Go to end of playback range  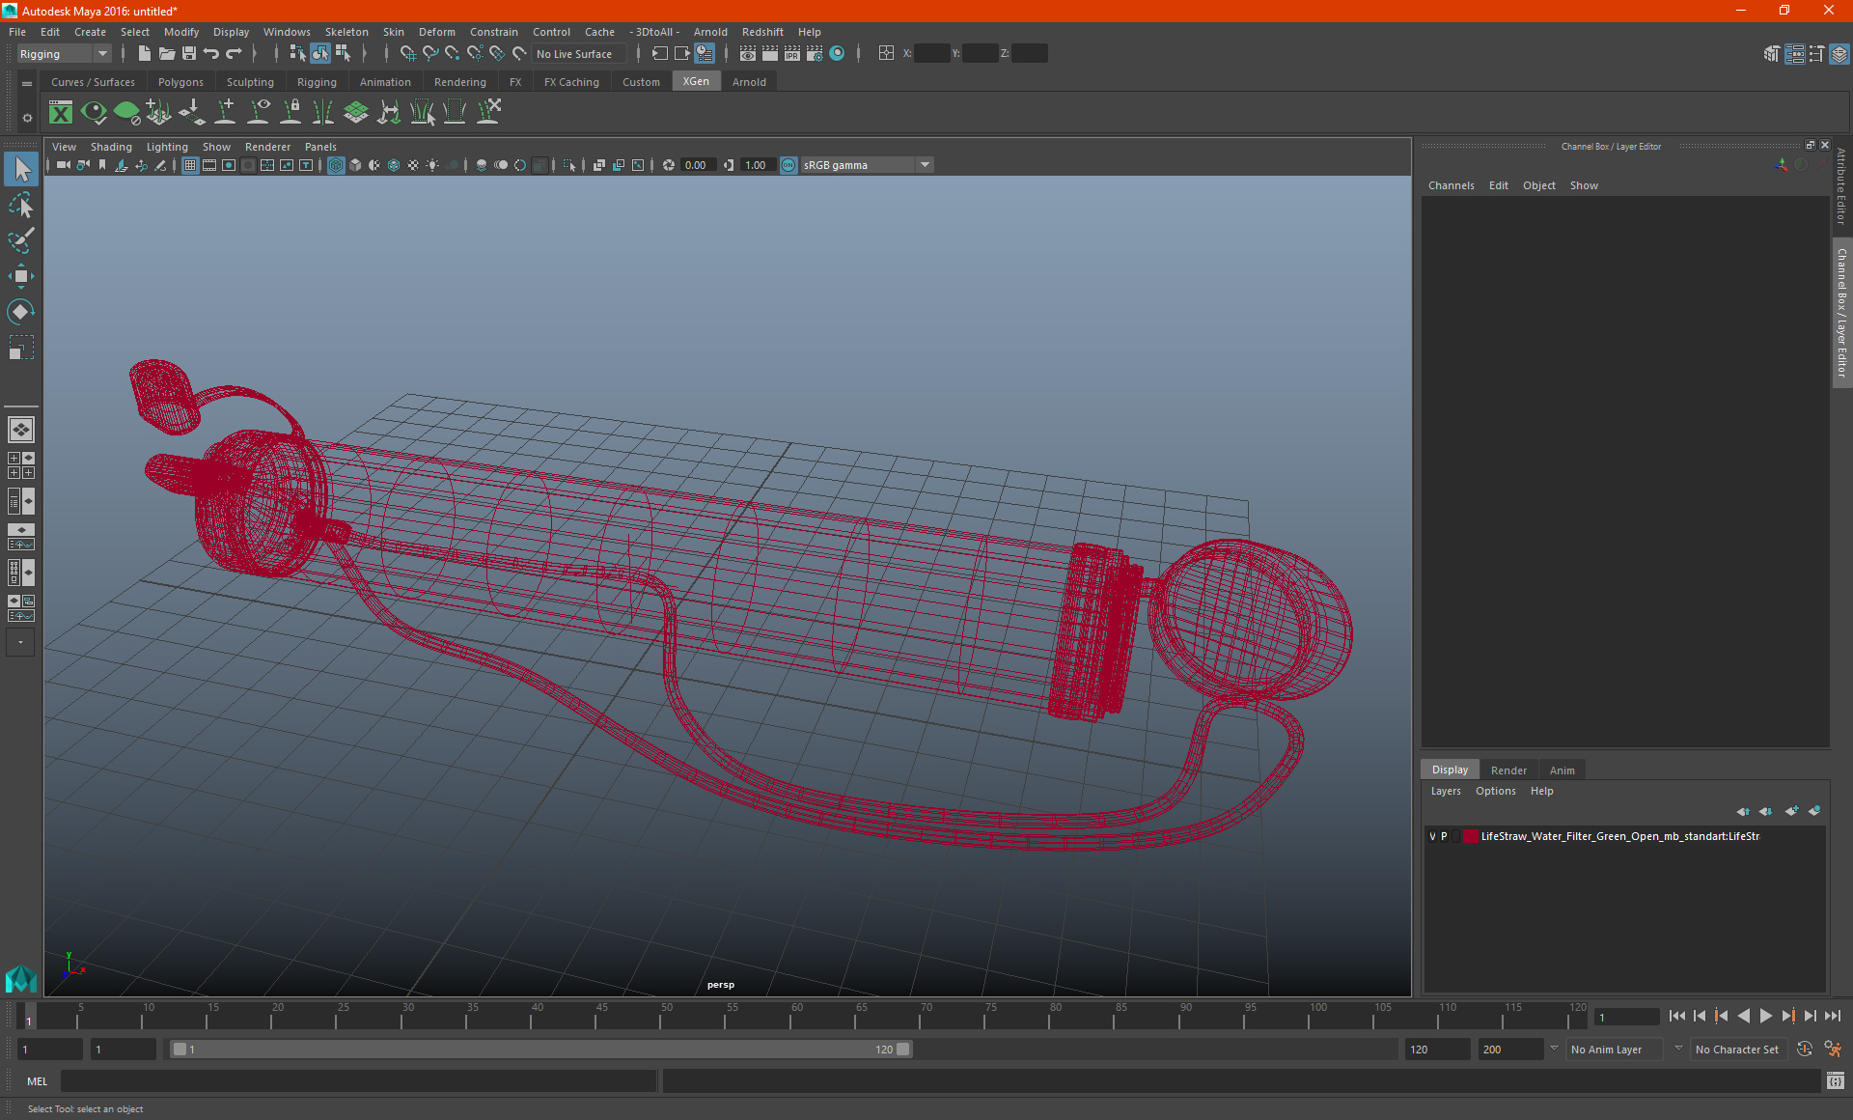tap(1832, 1016)
